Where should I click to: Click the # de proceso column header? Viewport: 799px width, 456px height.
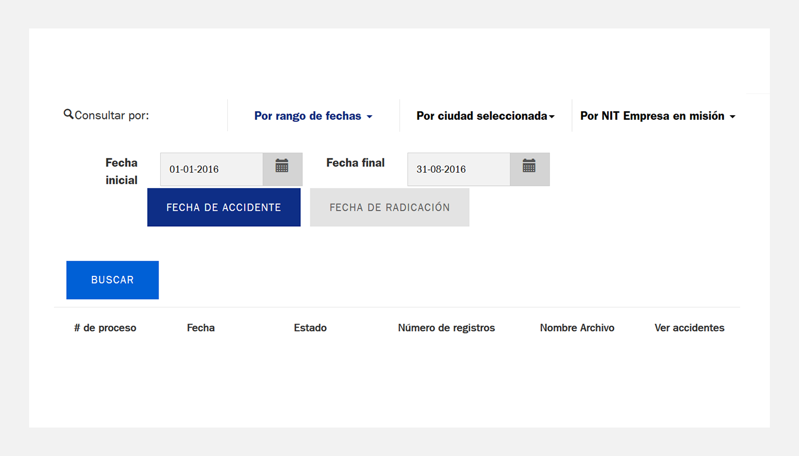(105, 328)
